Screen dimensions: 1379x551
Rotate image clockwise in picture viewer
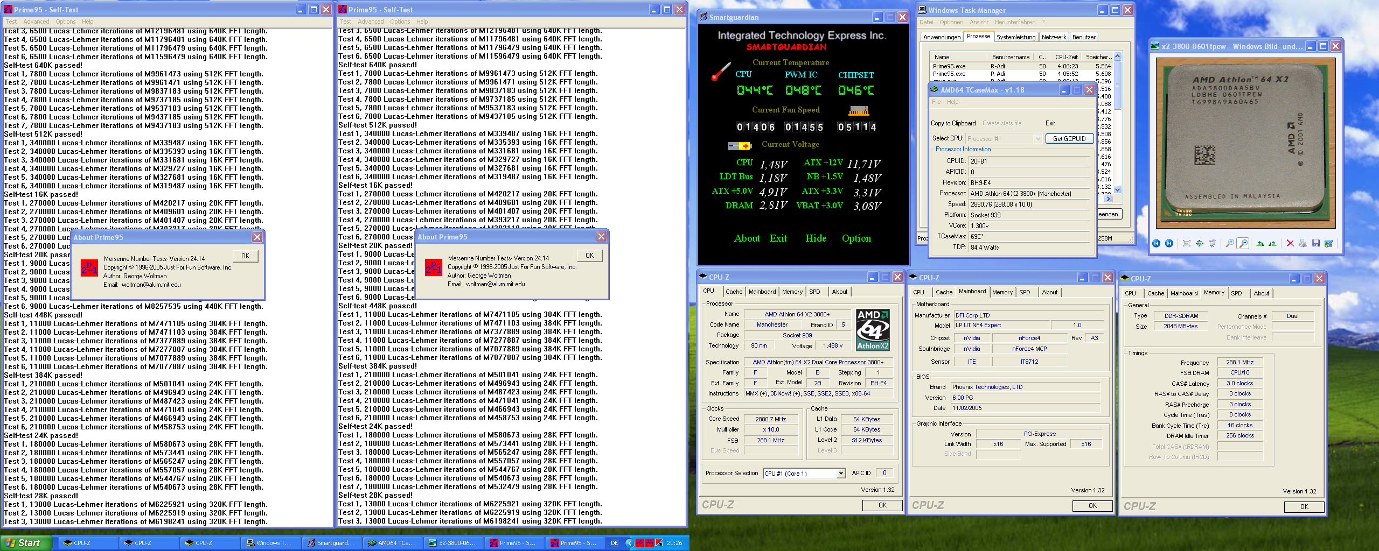click(x=1260, y=243)
